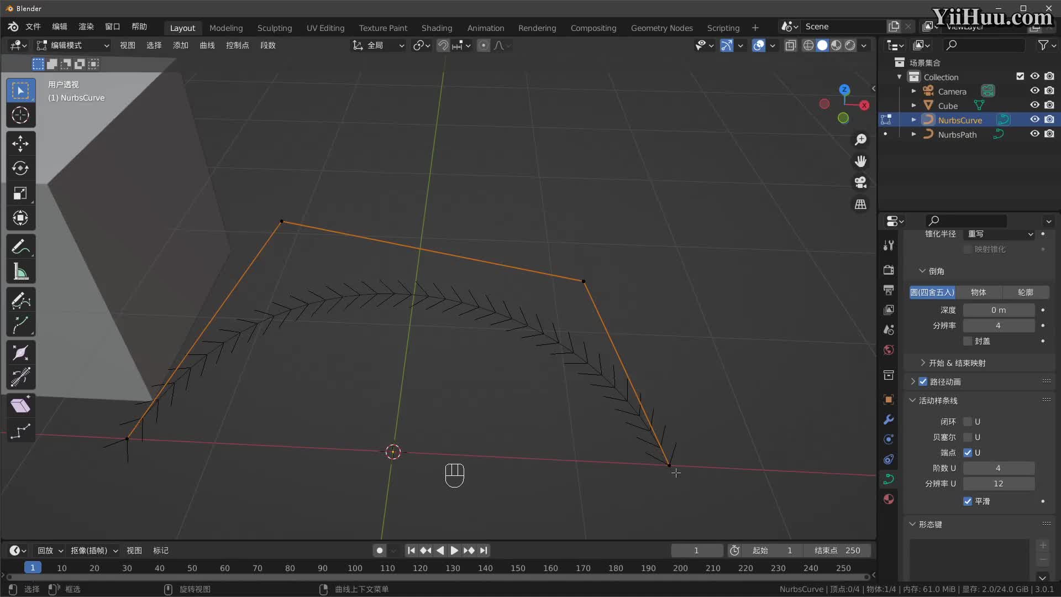
Task: Disable rendering of NurbsCurve object
Action: click(1049, 119)
